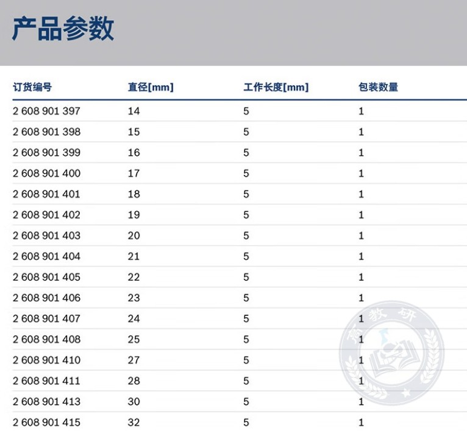Click working length 5 in the 14 mm row
Image resolution: width=467 pixels, height=431 pixels.
tap(246, 111)
